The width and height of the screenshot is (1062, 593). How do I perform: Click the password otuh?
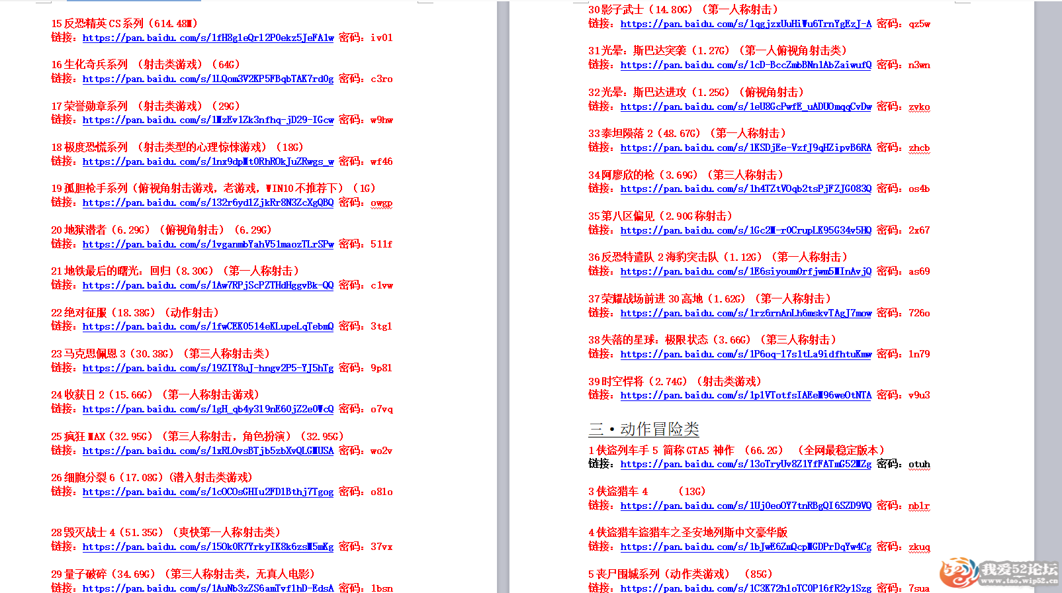coord(919,465)
